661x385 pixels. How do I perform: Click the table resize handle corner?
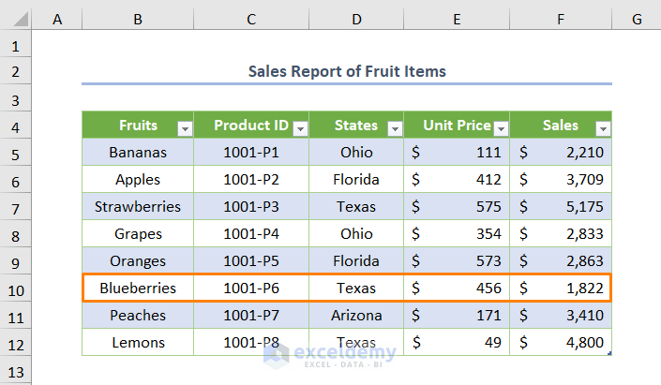coord(609,353)
